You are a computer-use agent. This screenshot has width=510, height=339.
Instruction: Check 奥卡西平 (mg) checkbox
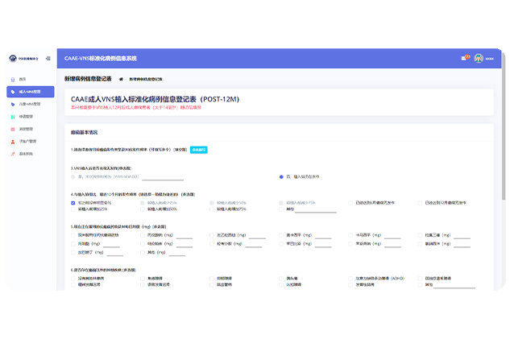click(281, 235)
